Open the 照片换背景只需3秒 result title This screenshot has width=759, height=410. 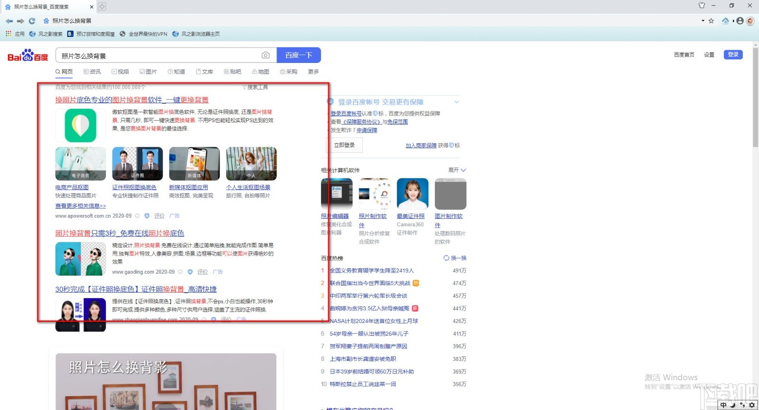coord(120,233)
